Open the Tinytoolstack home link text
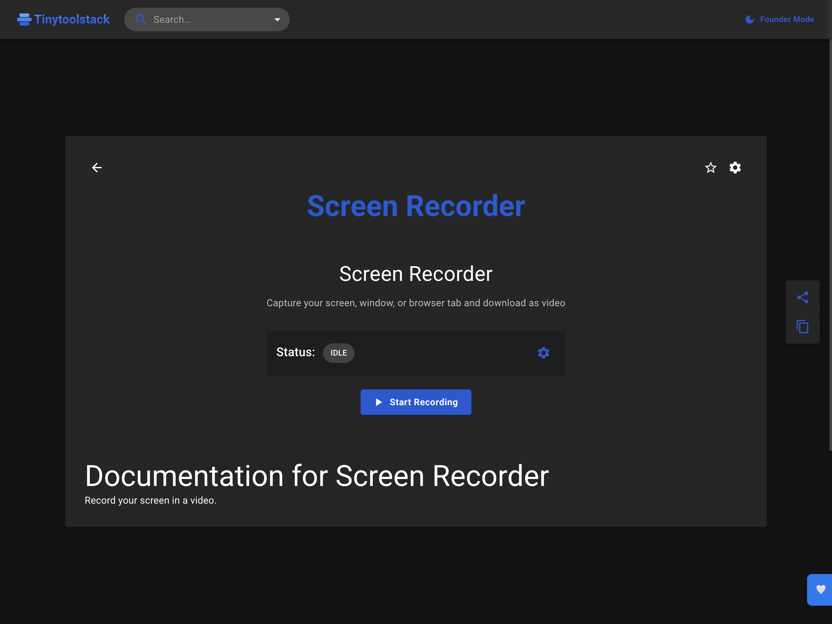Image resolution: width=832 pixels, height=624 pixels. point(72,19)
